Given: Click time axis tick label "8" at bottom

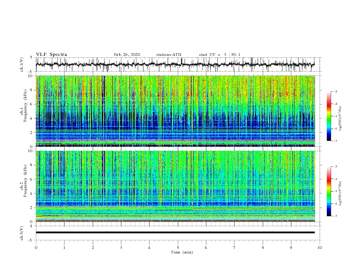Looking at the screenshot, I should coord(263,248).
